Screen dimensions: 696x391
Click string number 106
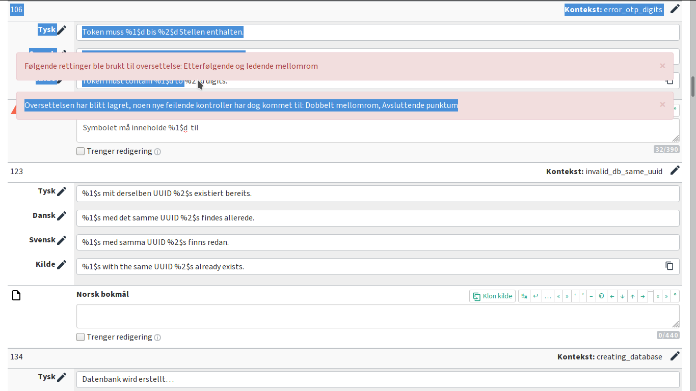point(17,10)
